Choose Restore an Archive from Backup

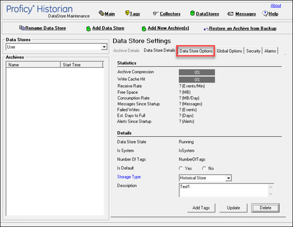243,28
